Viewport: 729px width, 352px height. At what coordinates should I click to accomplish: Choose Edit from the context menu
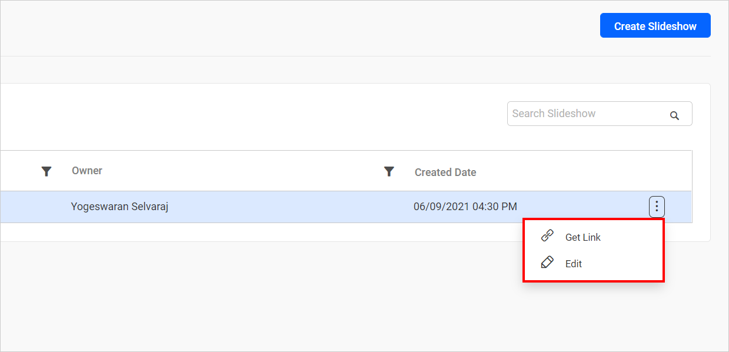point(573,264)
